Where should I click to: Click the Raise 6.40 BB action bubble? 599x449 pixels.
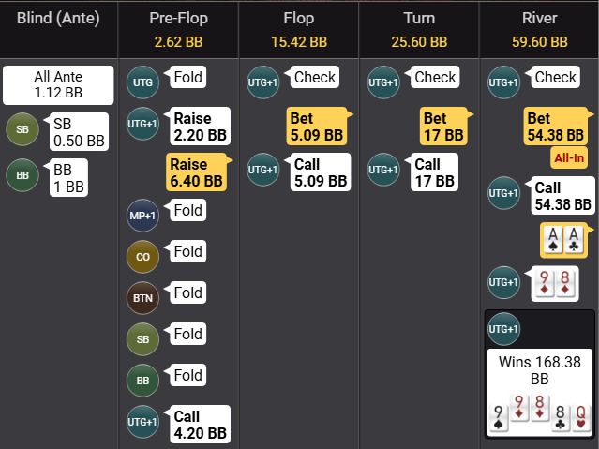(x=197, y=172)
